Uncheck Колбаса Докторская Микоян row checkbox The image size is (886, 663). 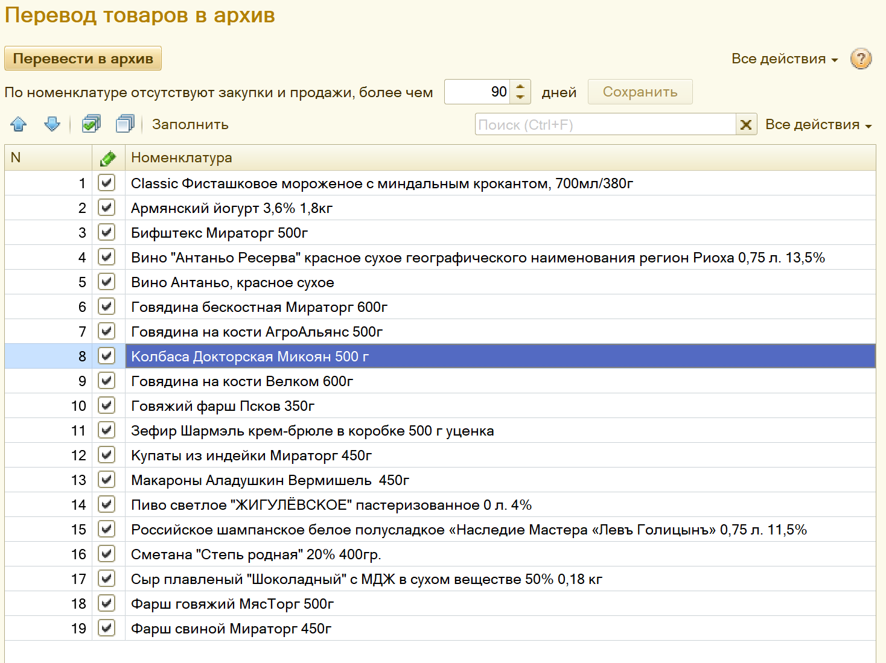click(x=107, y=356)
